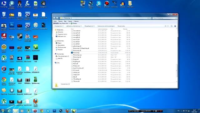Select Библиотеки in the navigation pane

click(x=60, y=41)
